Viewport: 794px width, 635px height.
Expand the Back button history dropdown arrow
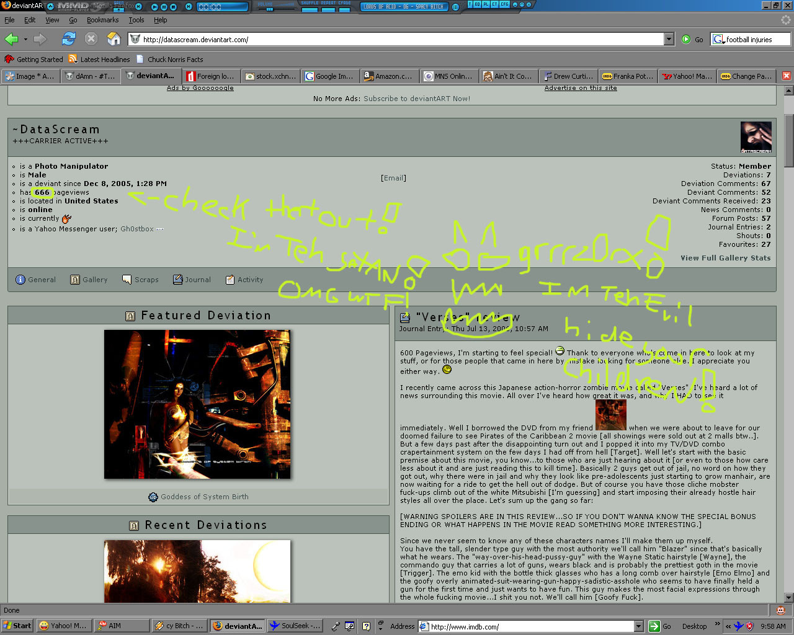pyautogui.click(x=25, y=39)
